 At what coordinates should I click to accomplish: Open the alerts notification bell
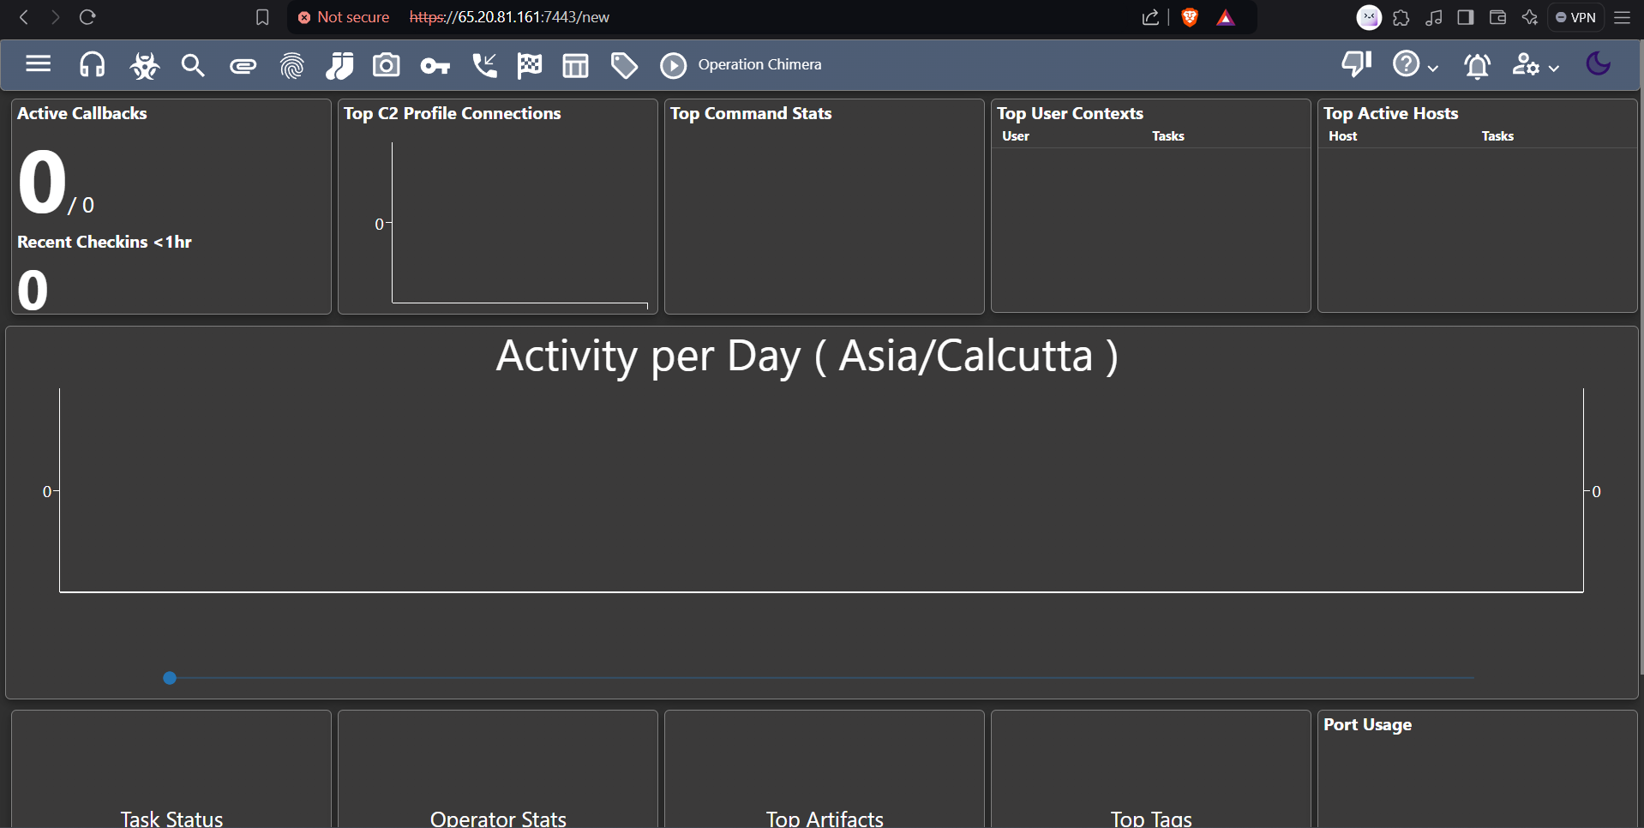coord(1477,65)
